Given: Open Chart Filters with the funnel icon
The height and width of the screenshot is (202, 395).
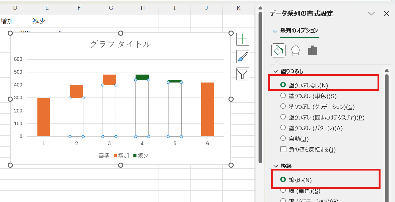Looking at the screenshot, I should pyautogui.click(x=242, y=74).
